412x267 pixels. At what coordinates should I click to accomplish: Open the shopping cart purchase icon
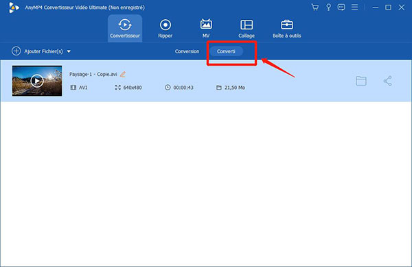314,8
